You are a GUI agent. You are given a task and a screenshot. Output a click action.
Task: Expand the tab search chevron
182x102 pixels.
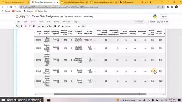(162, 2)
